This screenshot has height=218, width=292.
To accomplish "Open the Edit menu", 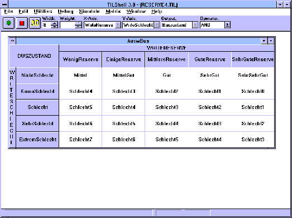I will pos(23,12).
